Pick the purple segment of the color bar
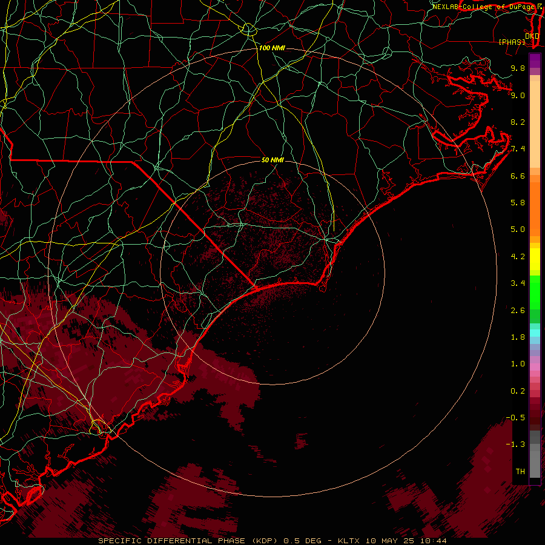 tap(535, 61)
